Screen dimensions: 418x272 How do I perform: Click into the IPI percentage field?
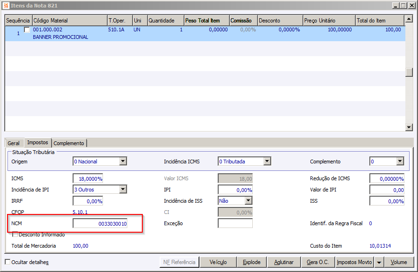(x=235, y=190)
